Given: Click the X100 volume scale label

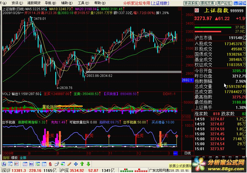Looking at the screenshot, I should 186,117.
